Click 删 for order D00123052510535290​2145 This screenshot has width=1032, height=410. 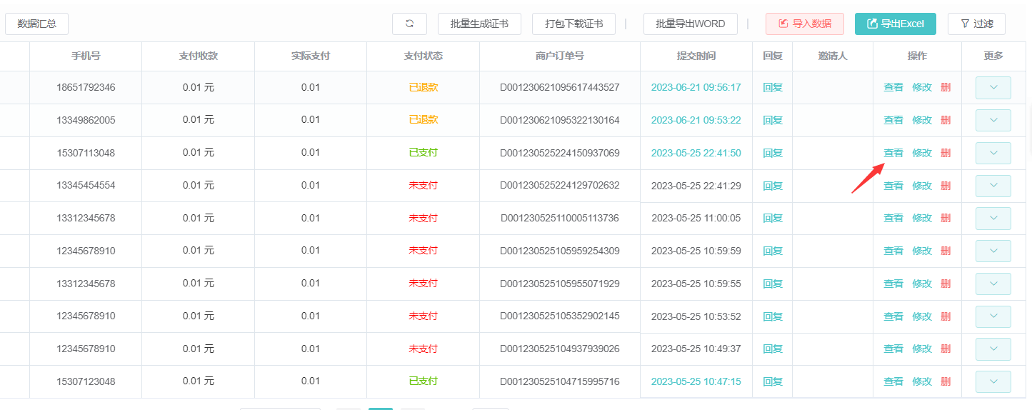[946, 316]
